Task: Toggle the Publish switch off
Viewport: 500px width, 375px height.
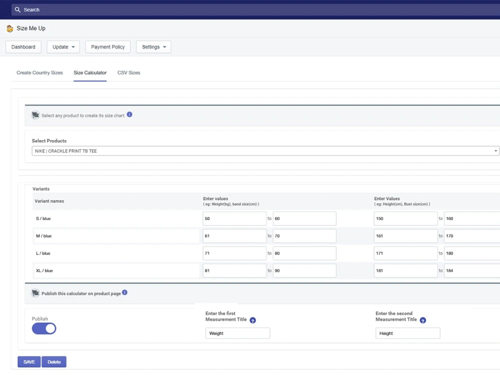Action: click(x=44, y=328)
